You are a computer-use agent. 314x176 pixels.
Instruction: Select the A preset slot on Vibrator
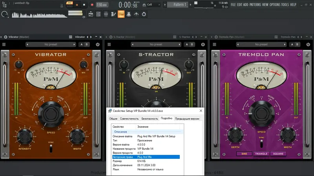click(x=82, y=45)
